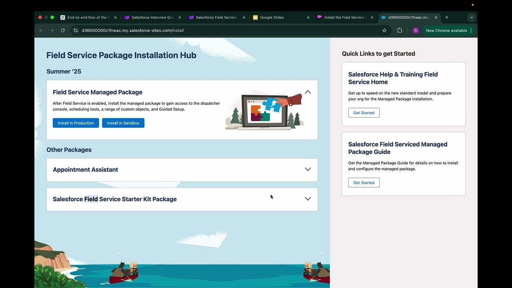
Task: Click Quick Links to get Started heading
Action: (378, 54)
